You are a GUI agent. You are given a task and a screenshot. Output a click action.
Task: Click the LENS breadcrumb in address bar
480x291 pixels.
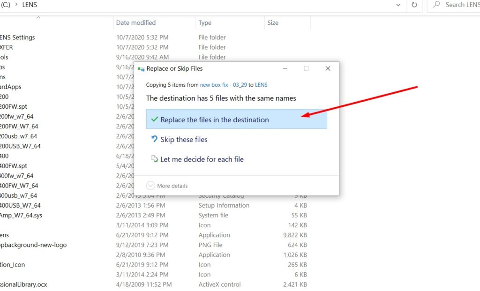click(x=30, y=5)
